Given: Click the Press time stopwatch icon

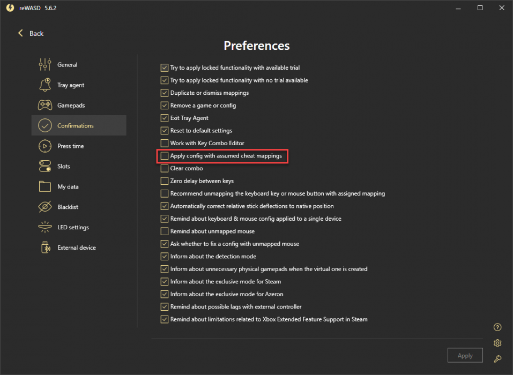Looking at the screenshot, I should [x=45, y=146].
